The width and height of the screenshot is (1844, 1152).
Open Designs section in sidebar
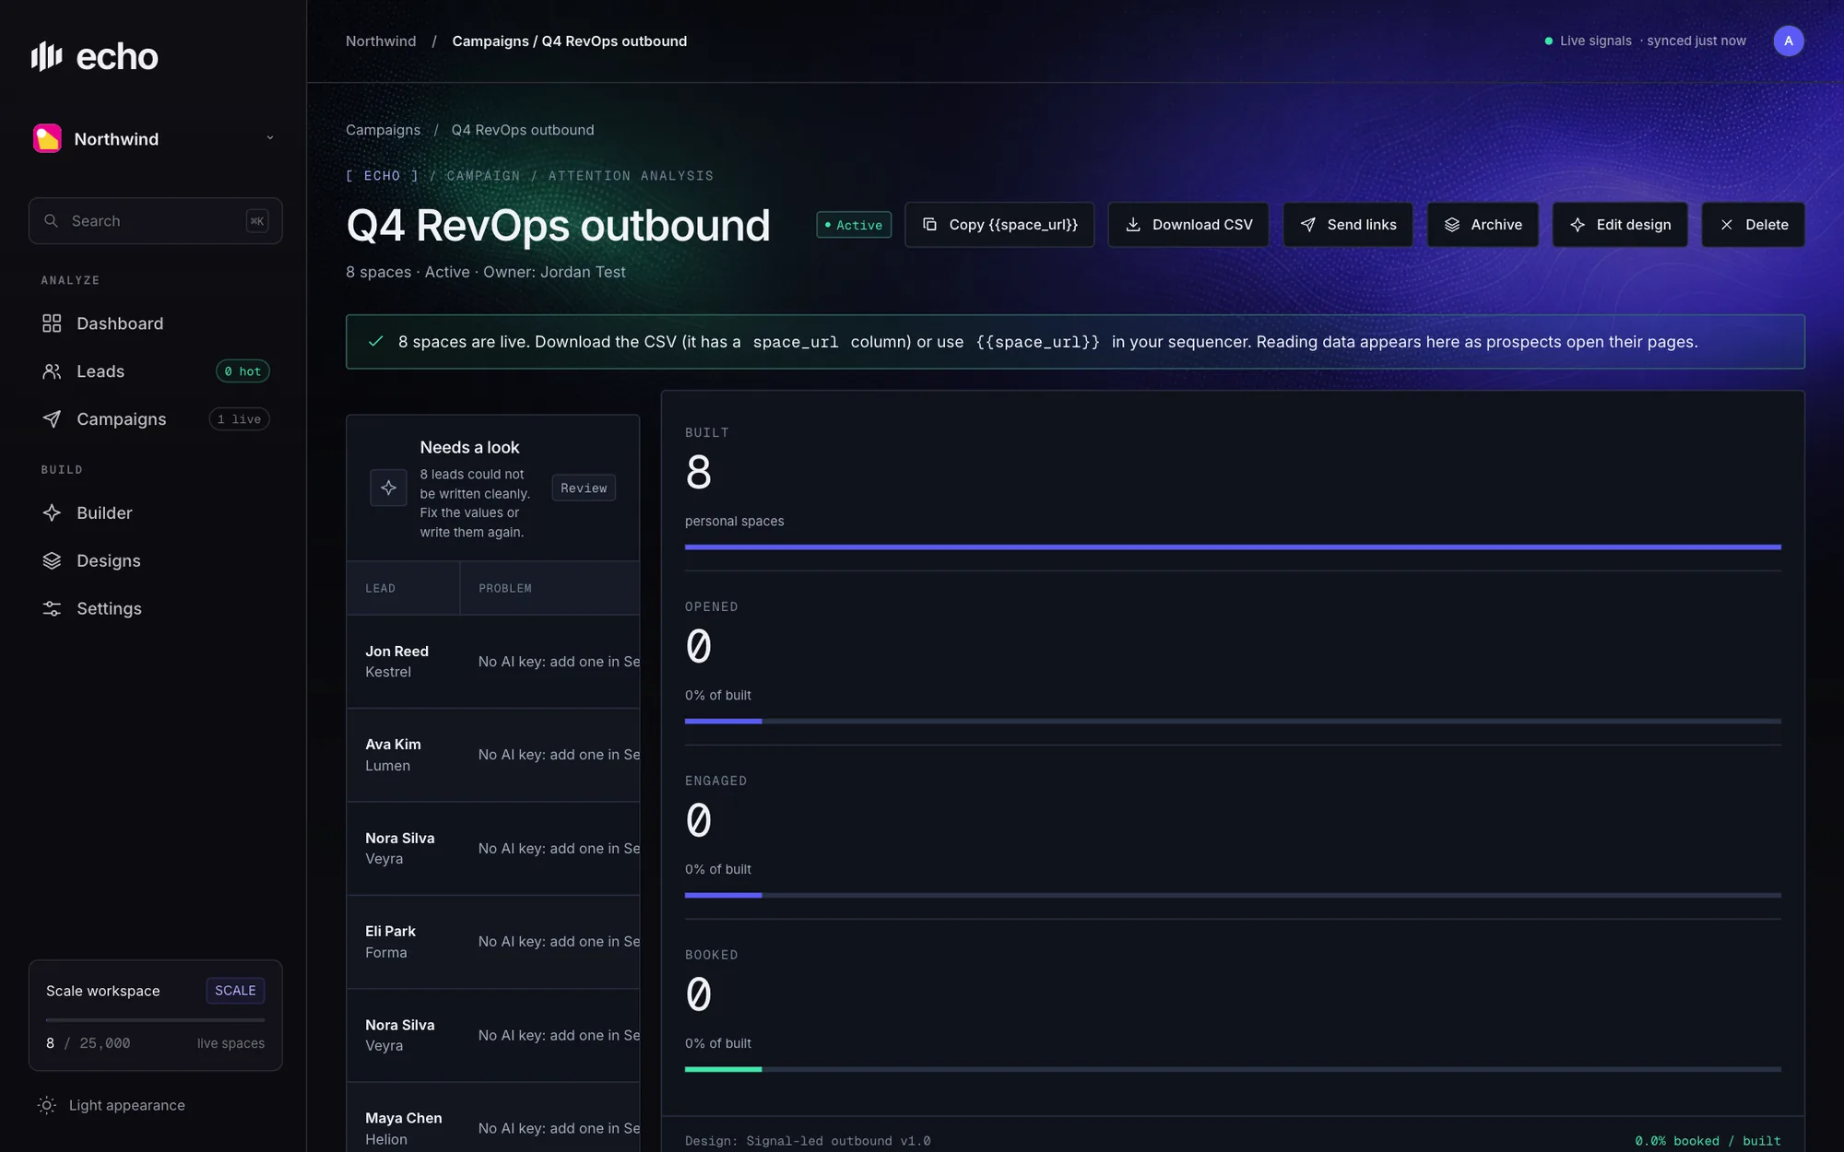tap(155, 561)
